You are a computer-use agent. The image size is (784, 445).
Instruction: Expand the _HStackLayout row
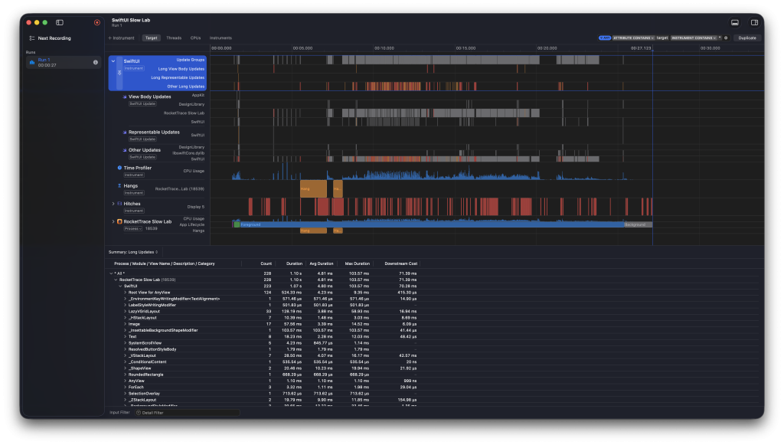125,318
